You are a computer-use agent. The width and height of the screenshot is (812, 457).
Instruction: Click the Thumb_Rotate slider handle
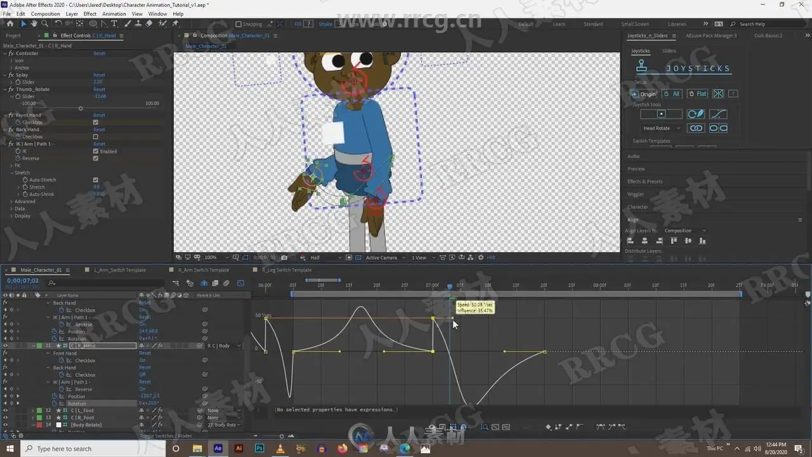click(x=81, y=109)
